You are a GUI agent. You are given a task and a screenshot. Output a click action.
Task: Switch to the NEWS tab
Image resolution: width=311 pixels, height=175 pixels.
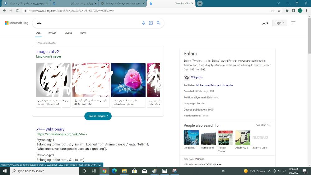[x=83, y=33]
